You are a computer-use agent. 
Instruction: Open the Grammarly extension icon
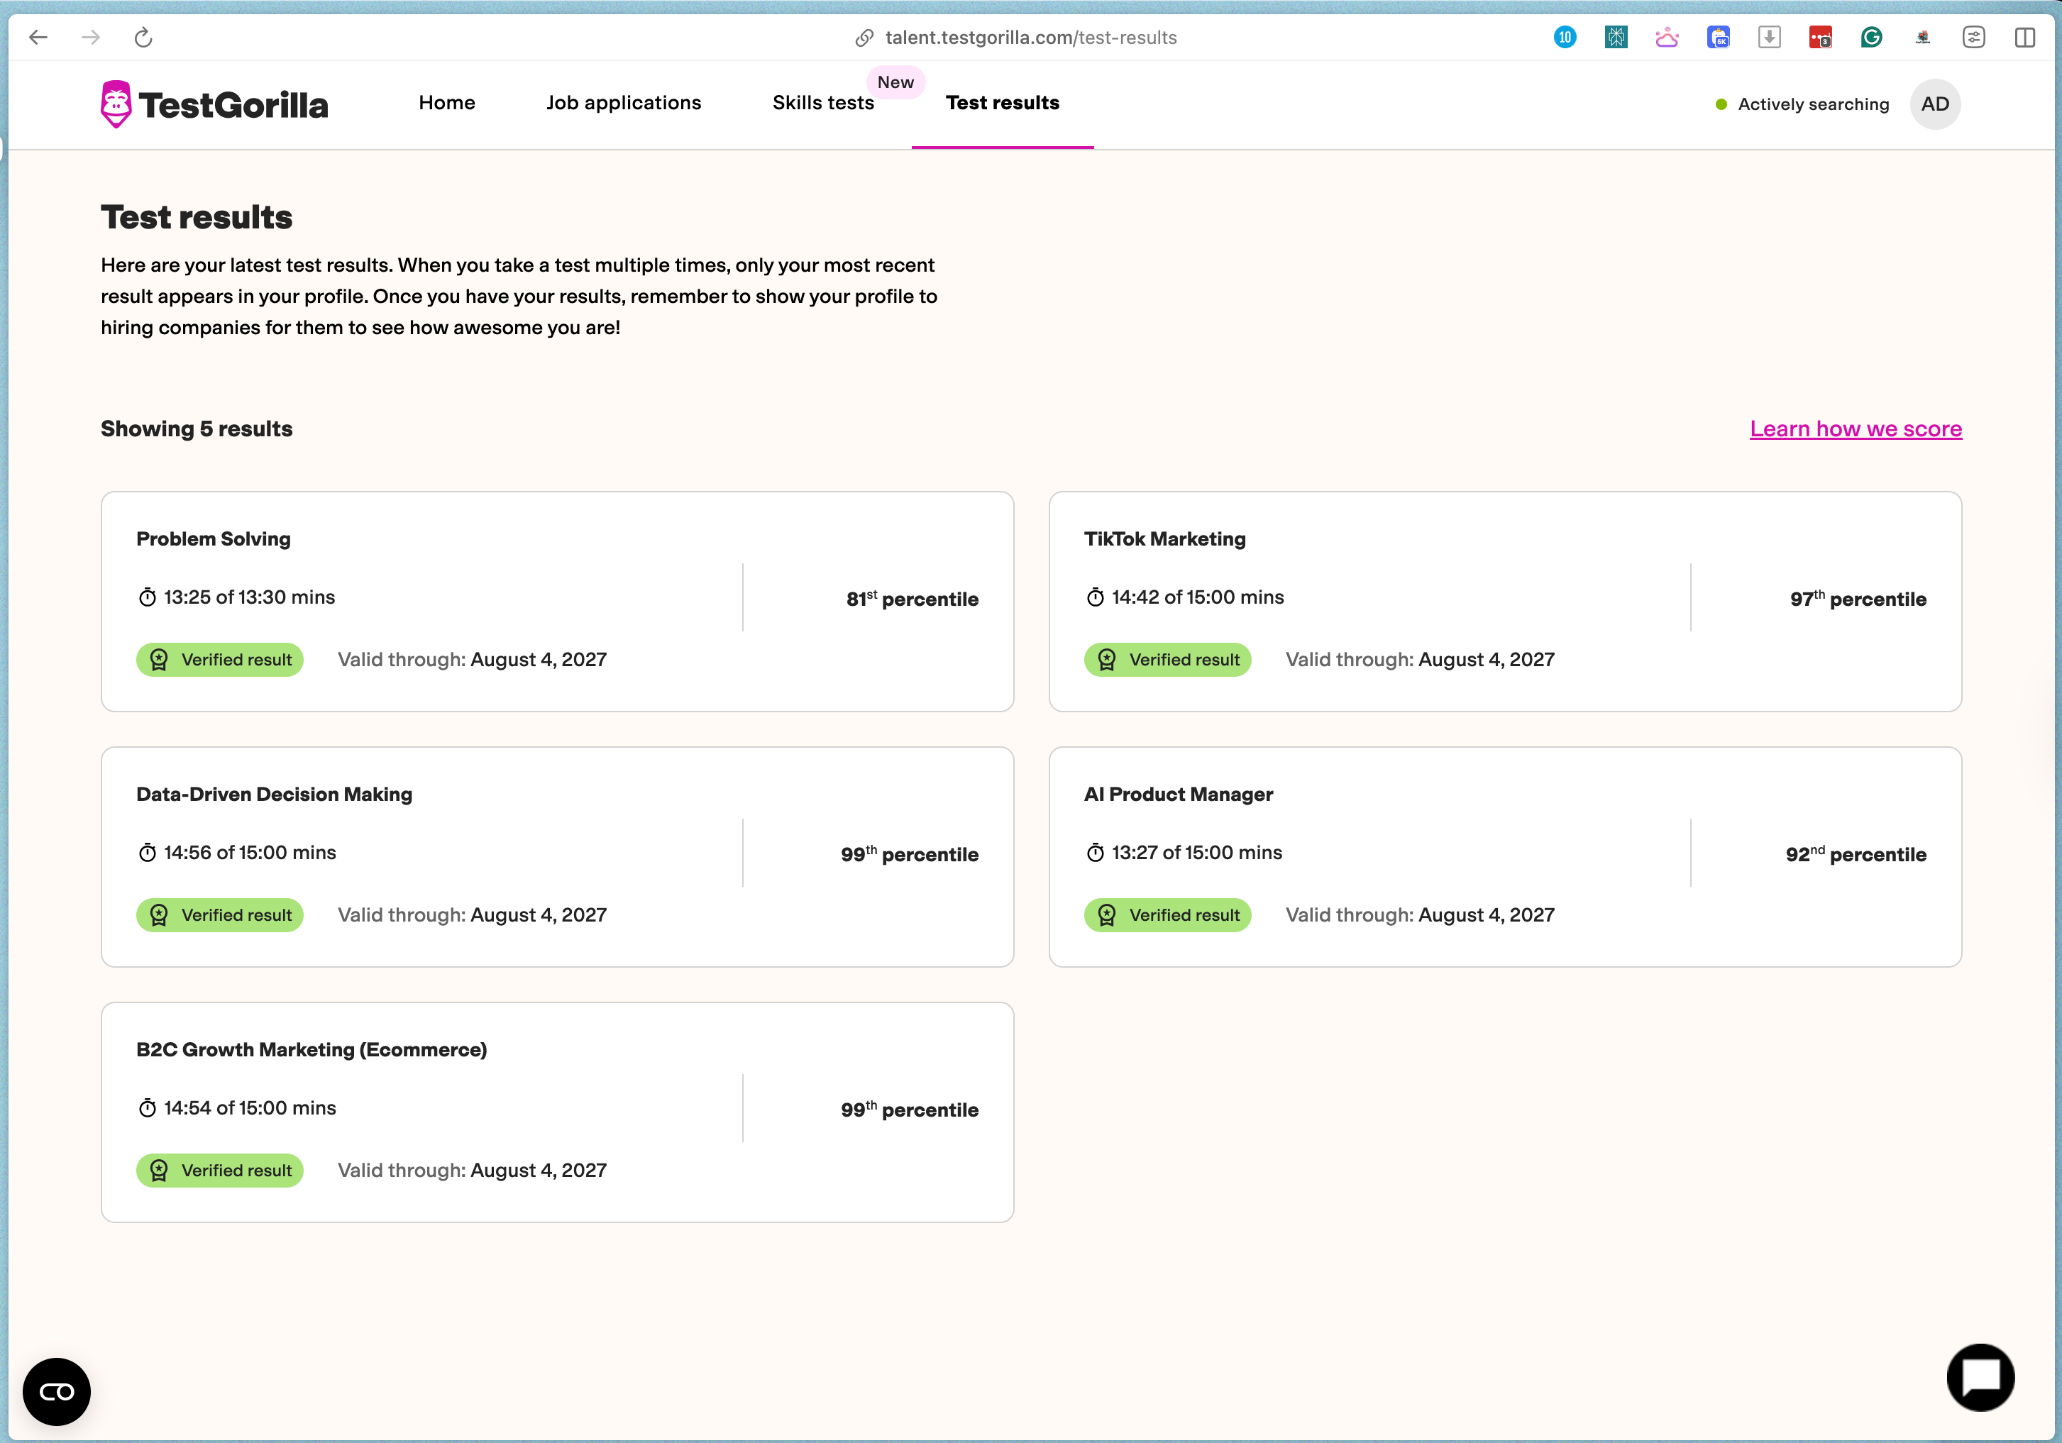tap(1870, 38)
